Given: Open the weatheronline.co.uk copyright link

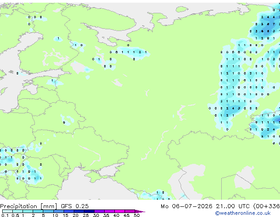Looking at the screenshot, I should pos(243,213).
